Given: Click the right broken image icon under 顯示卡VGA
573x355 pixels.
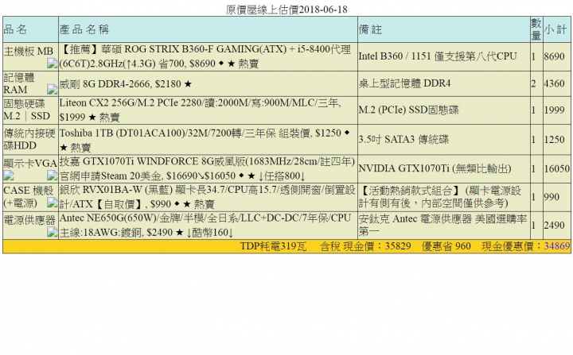Looking at the screenshot, I should [53, 176].
